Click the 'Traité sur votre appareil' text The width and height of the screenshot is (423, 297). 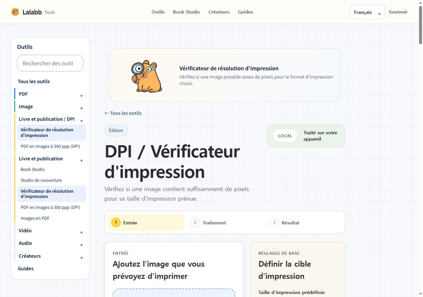[x=320, y=136]
